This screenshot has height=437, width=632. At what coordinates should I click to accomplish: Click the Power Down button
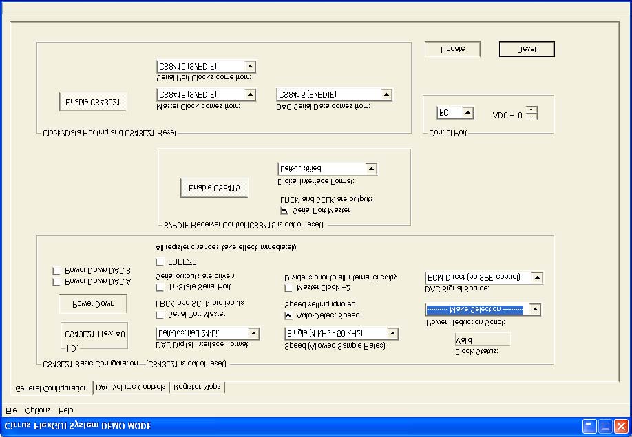point(94,303)
